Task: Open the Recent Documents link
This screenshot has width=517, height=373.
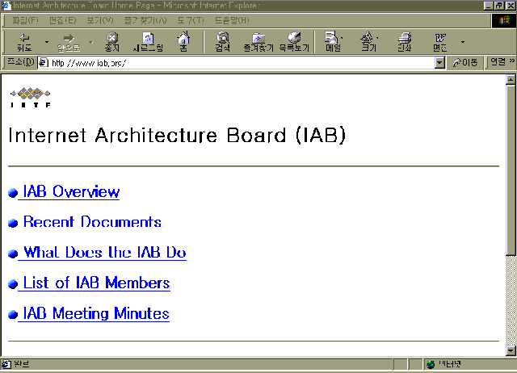Action: 92,222
